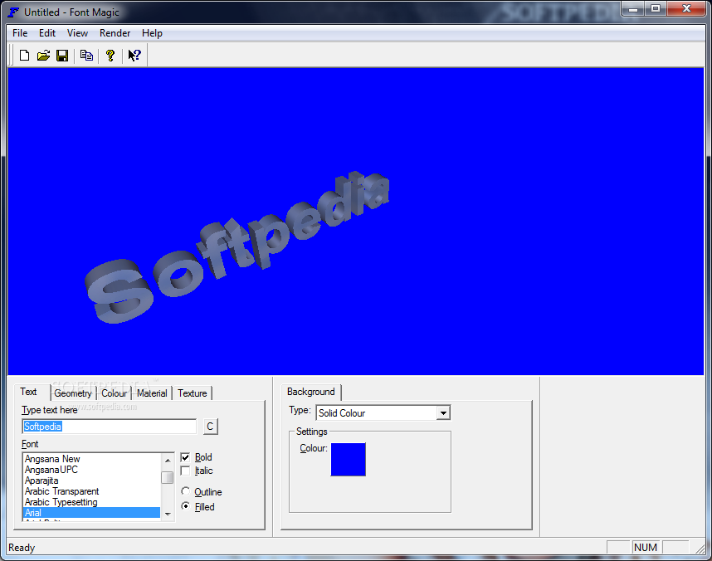Choose Aparajita in font list
Image resolution: width=712 pixels, height=561 pixels.
92,481
